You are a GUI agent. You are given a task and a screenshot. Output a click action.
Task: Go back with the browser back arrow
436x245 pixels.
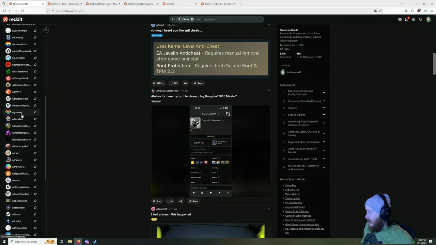(x=10, y=11)
